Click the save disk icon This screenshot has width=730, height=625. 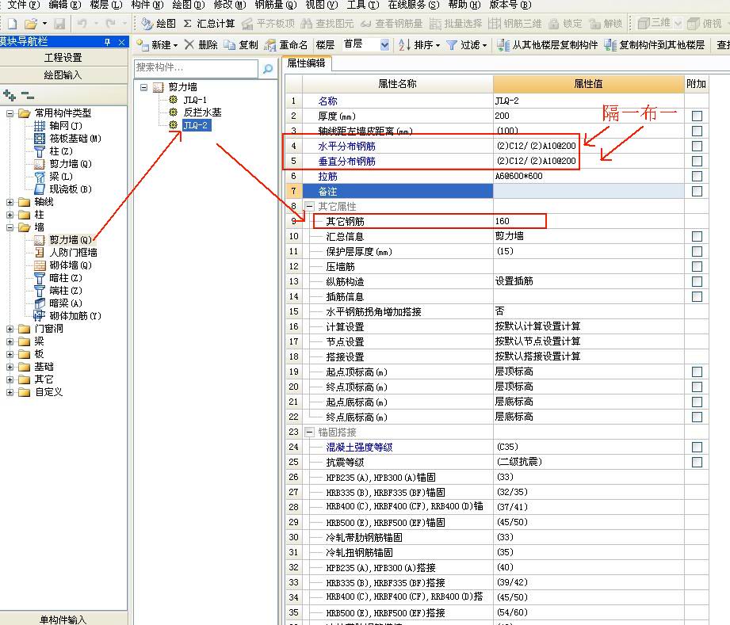click(x=59, y=23)
